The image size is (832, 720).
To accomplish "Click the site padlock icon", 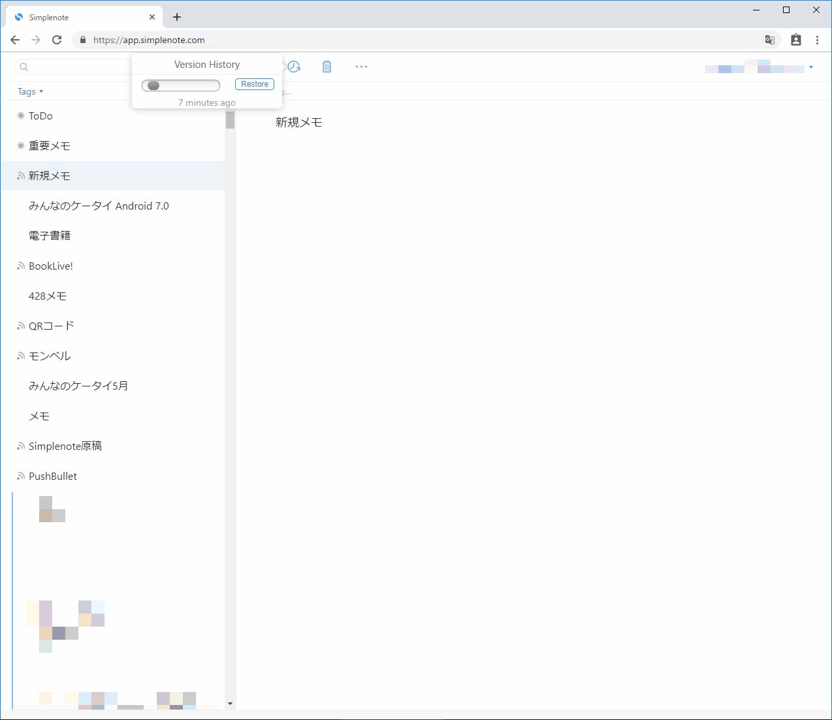I will (83, 40).
